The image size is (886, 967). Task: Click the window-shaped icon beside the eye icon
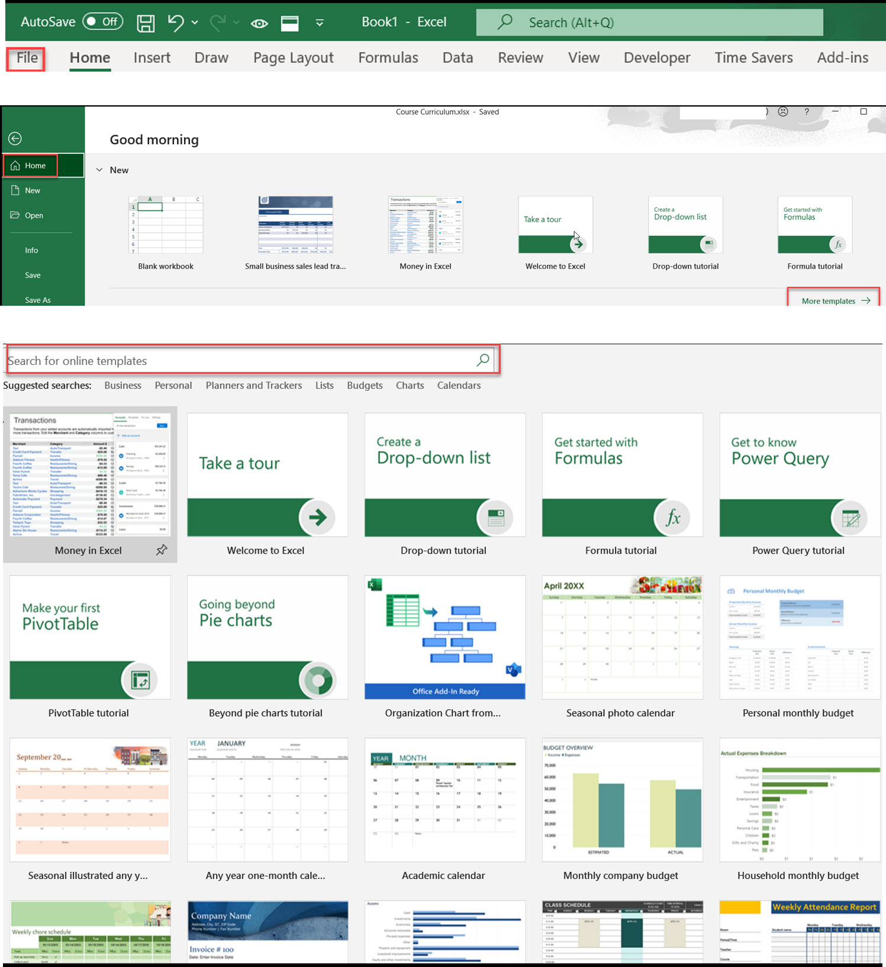[289, 23]
